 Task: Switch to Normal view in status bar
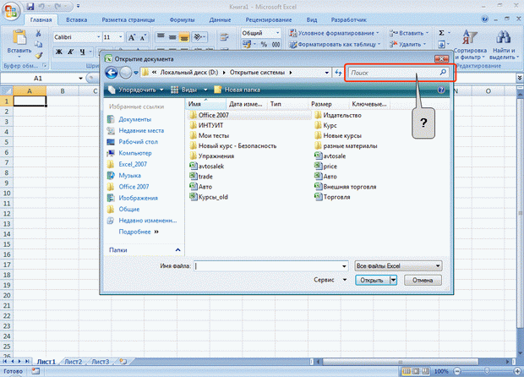click(x=407, y=371)
